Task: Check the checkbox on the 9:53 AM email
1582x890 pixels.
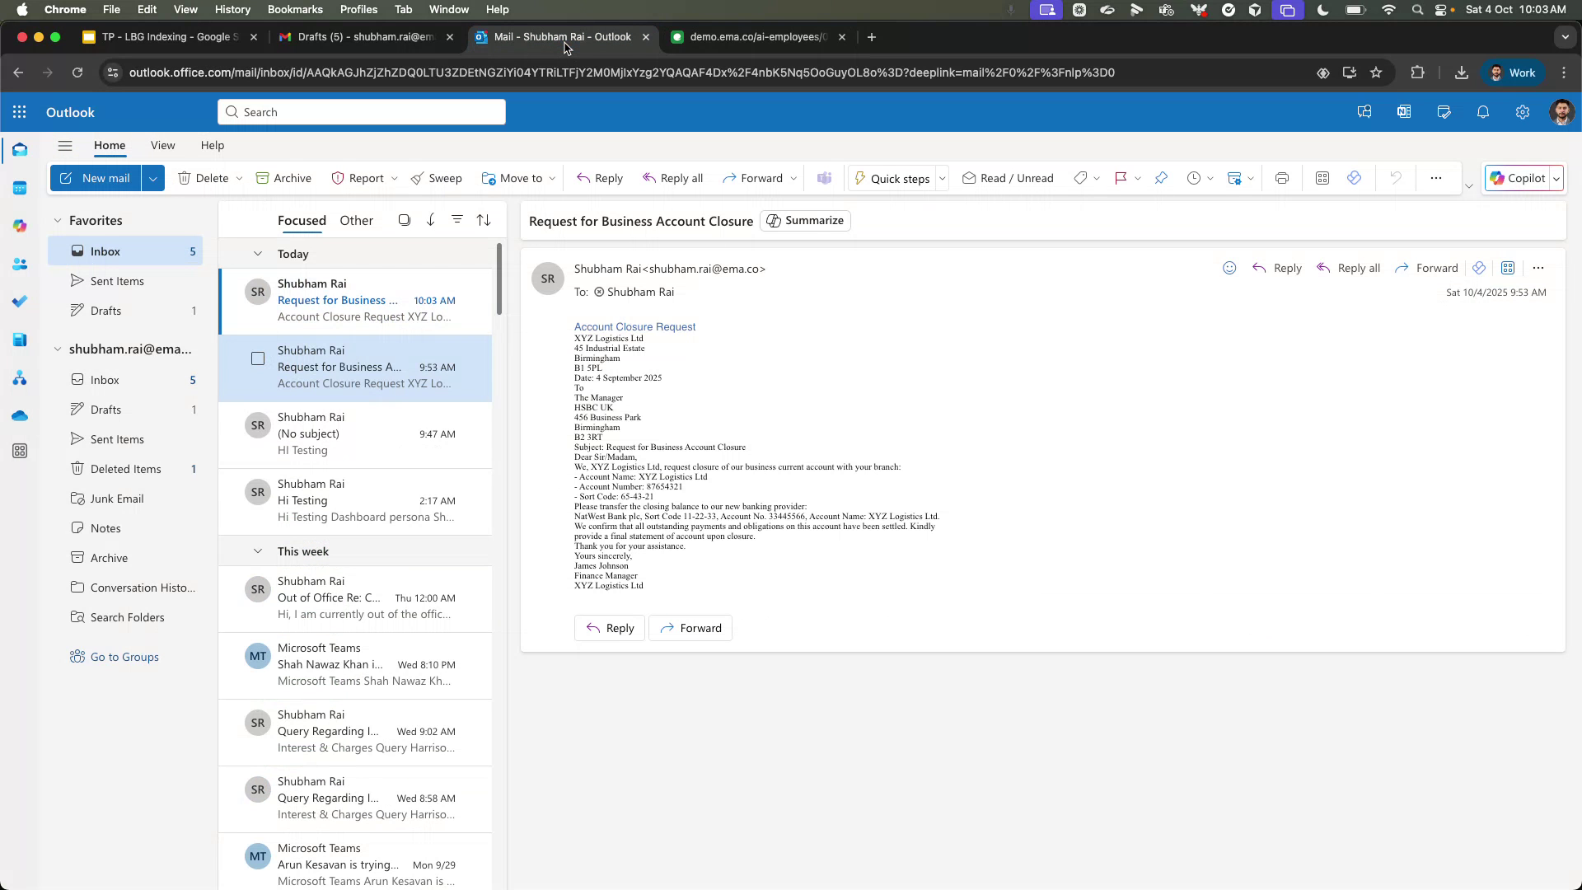Action: point(258,358)
